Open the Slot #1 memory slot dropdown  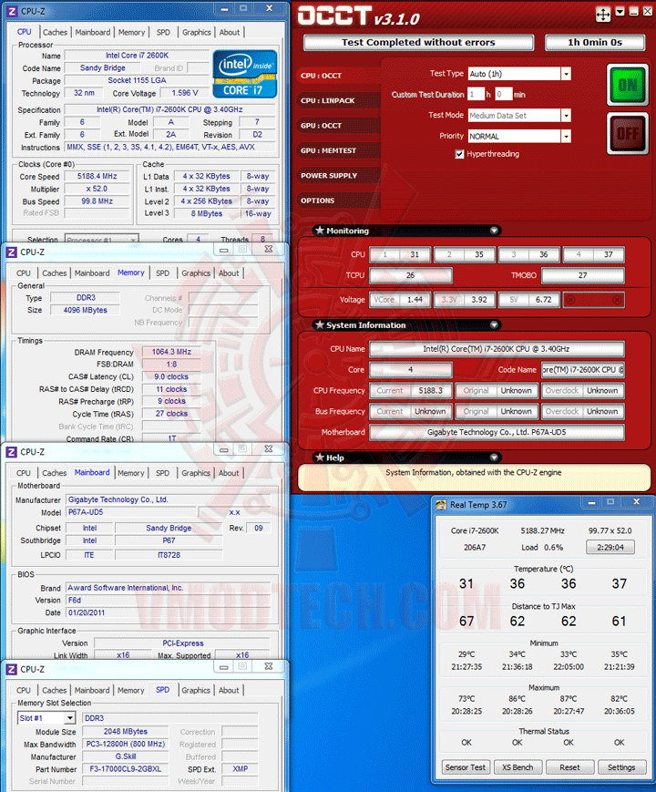(x=70, y=718)
